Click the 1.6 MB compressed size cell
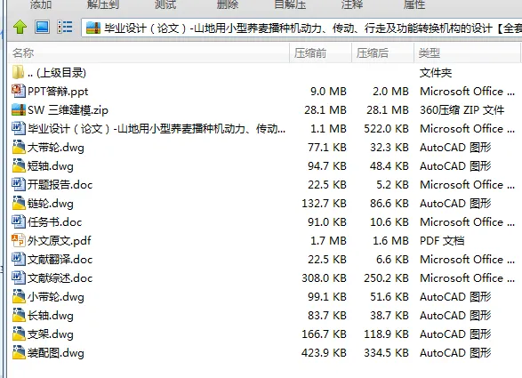Image resolution: width=522 pixels, height=378 pixels. click(x=390, y=240)
